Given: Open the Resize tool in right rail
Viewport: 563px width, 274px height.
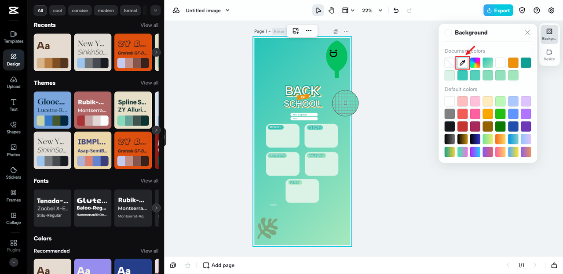Looking at the screenshot, I should [x=549, y=55].
